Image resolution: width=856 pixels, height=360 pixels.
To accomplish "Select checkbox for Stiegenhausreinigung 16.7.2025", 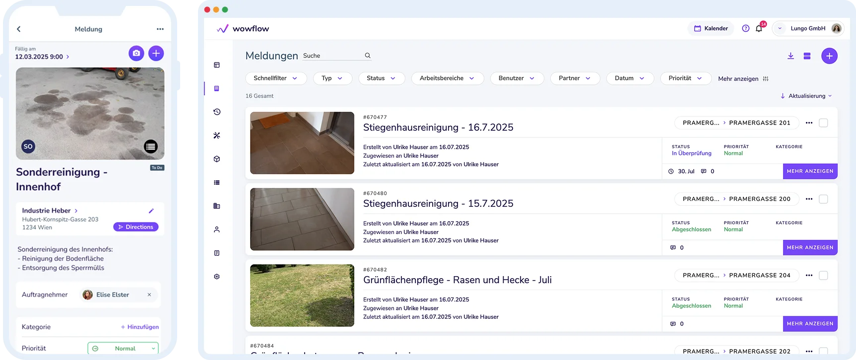I will click(x=823, y=123).
